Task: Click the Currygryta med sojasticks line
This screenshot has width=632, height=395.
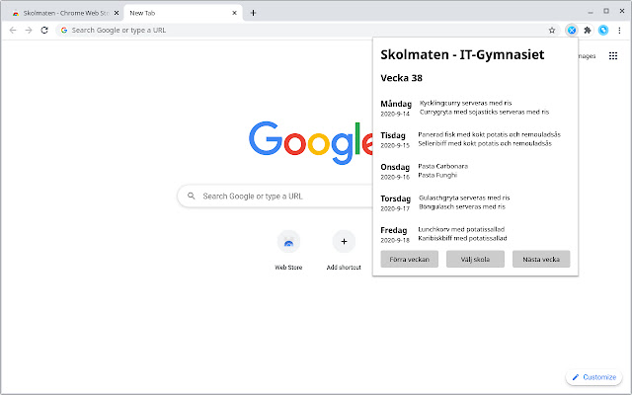Action: click(x=484, y=112)
